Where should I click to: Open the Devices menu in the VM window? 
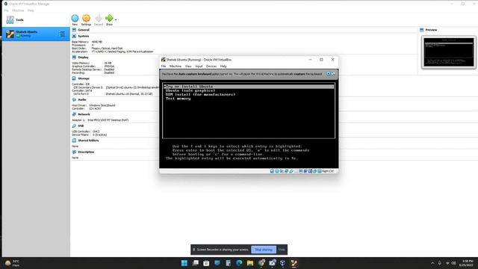coord(211,67)
